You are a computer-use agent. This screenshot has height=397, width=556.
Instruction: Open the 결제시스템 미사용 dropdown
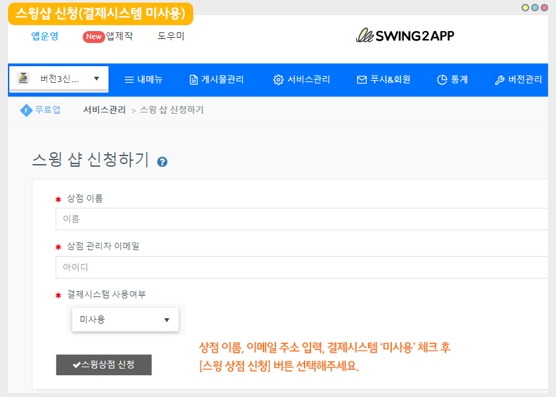coord(125,320)
